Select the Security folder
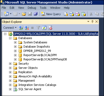This screenshot has width=104, height=96. pyautogui.click(x=24, y=64)
